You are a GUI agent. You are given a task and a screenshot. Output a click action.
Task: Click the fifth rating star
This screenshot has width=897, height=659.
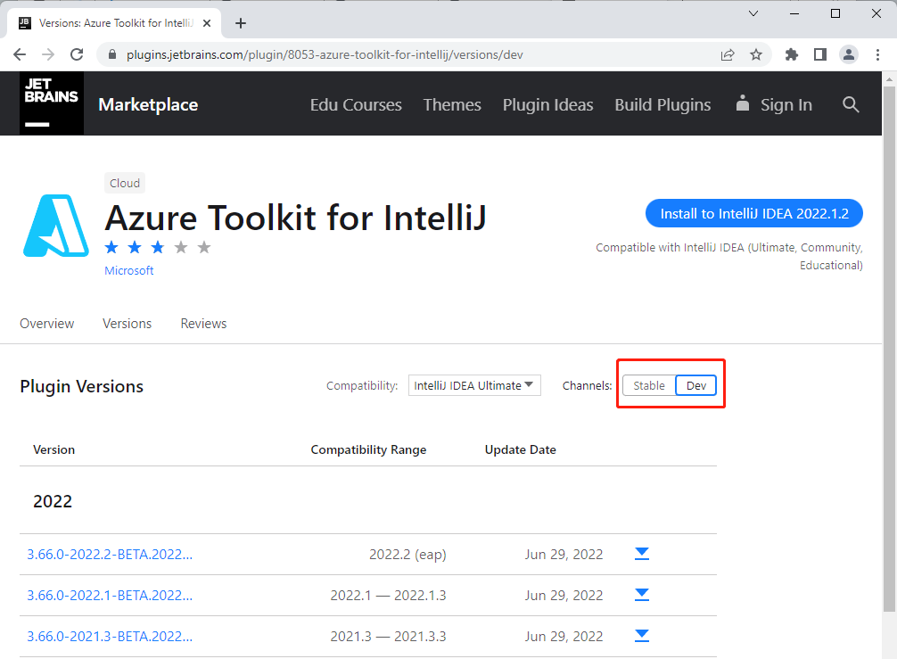coord(204,247)
